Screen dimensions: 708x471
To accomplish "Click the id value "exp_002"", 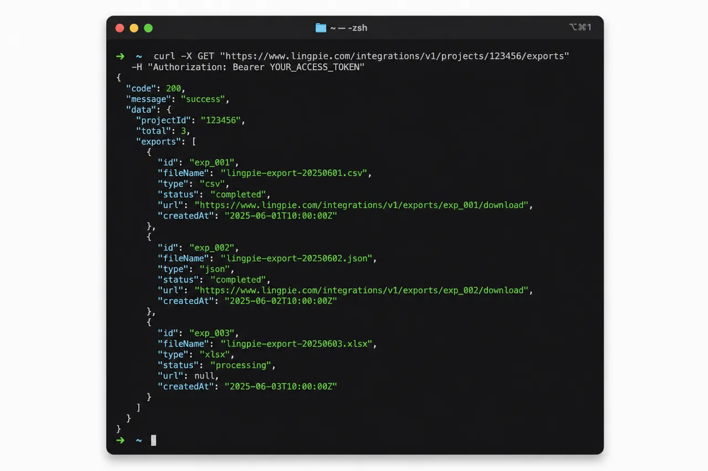I will point(213,248).
